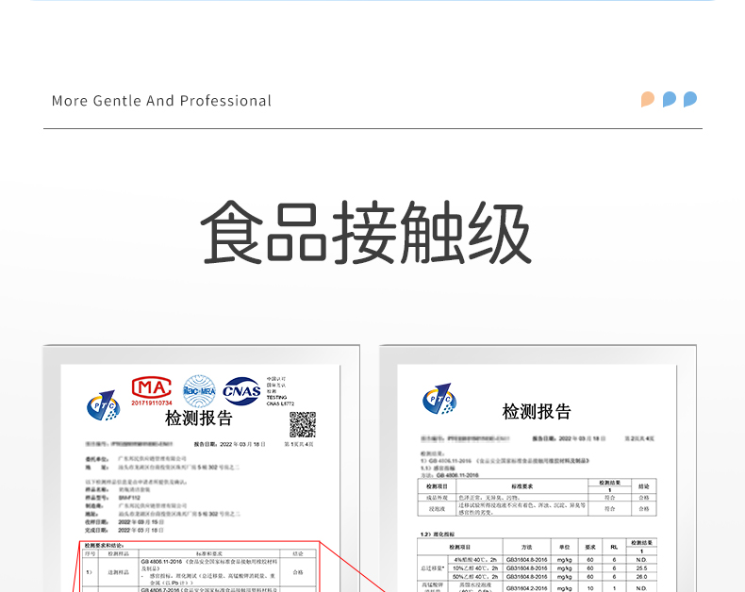Click the QR code on the left report

click(303, 424)
